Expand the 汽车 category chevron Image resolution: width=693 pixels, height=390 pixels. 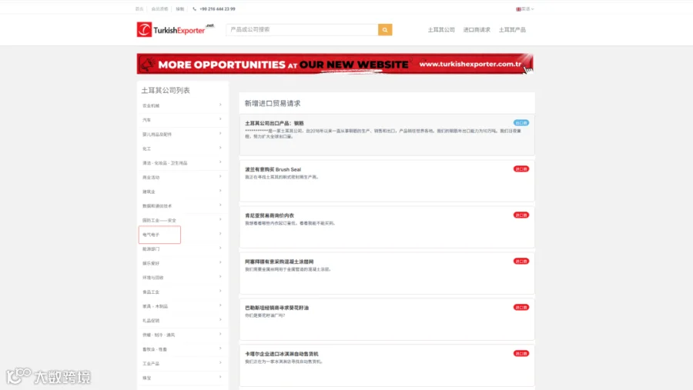point(220,119)
